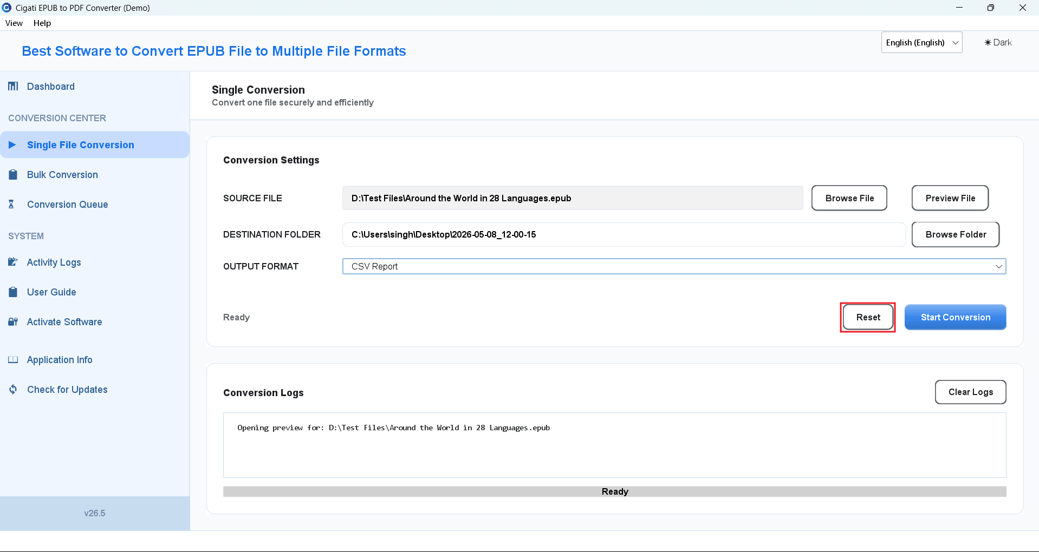Open the User Guide
The width and height of the screenshot is (1039, 552).
[95, 292]
